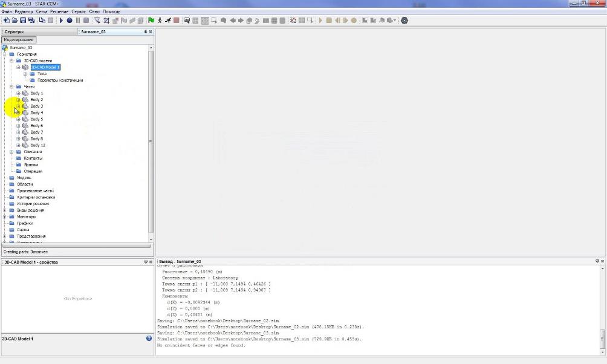Click the Save simulation floppy icon

pos(23,21)
